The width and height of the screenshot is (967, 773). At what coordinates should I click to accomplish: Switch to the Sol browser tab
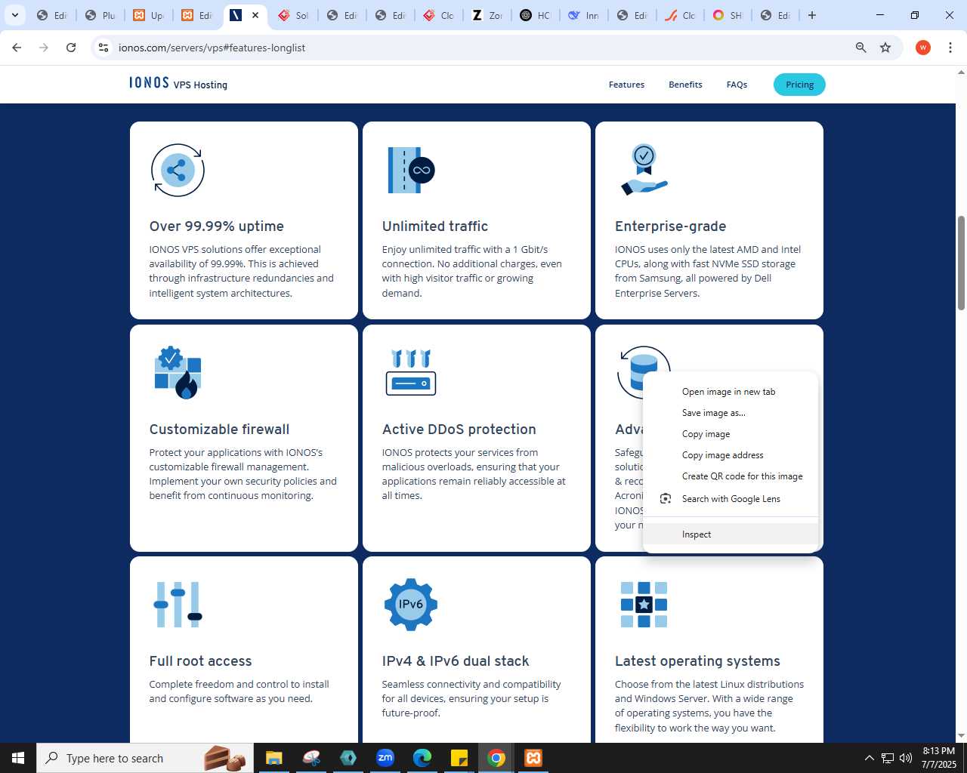pos(293,15)
